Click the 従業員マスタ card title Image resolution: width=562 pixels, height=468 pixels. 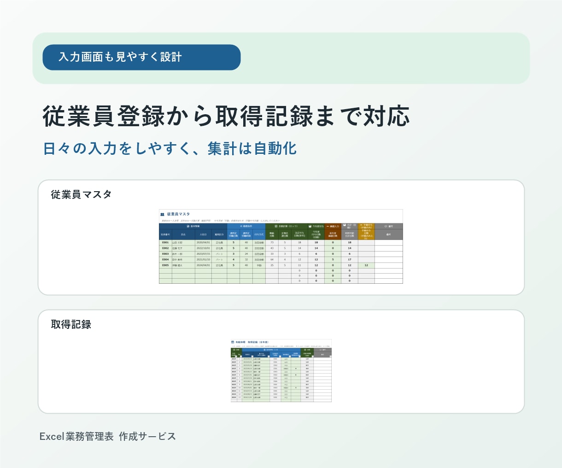(x=81, y=194)
